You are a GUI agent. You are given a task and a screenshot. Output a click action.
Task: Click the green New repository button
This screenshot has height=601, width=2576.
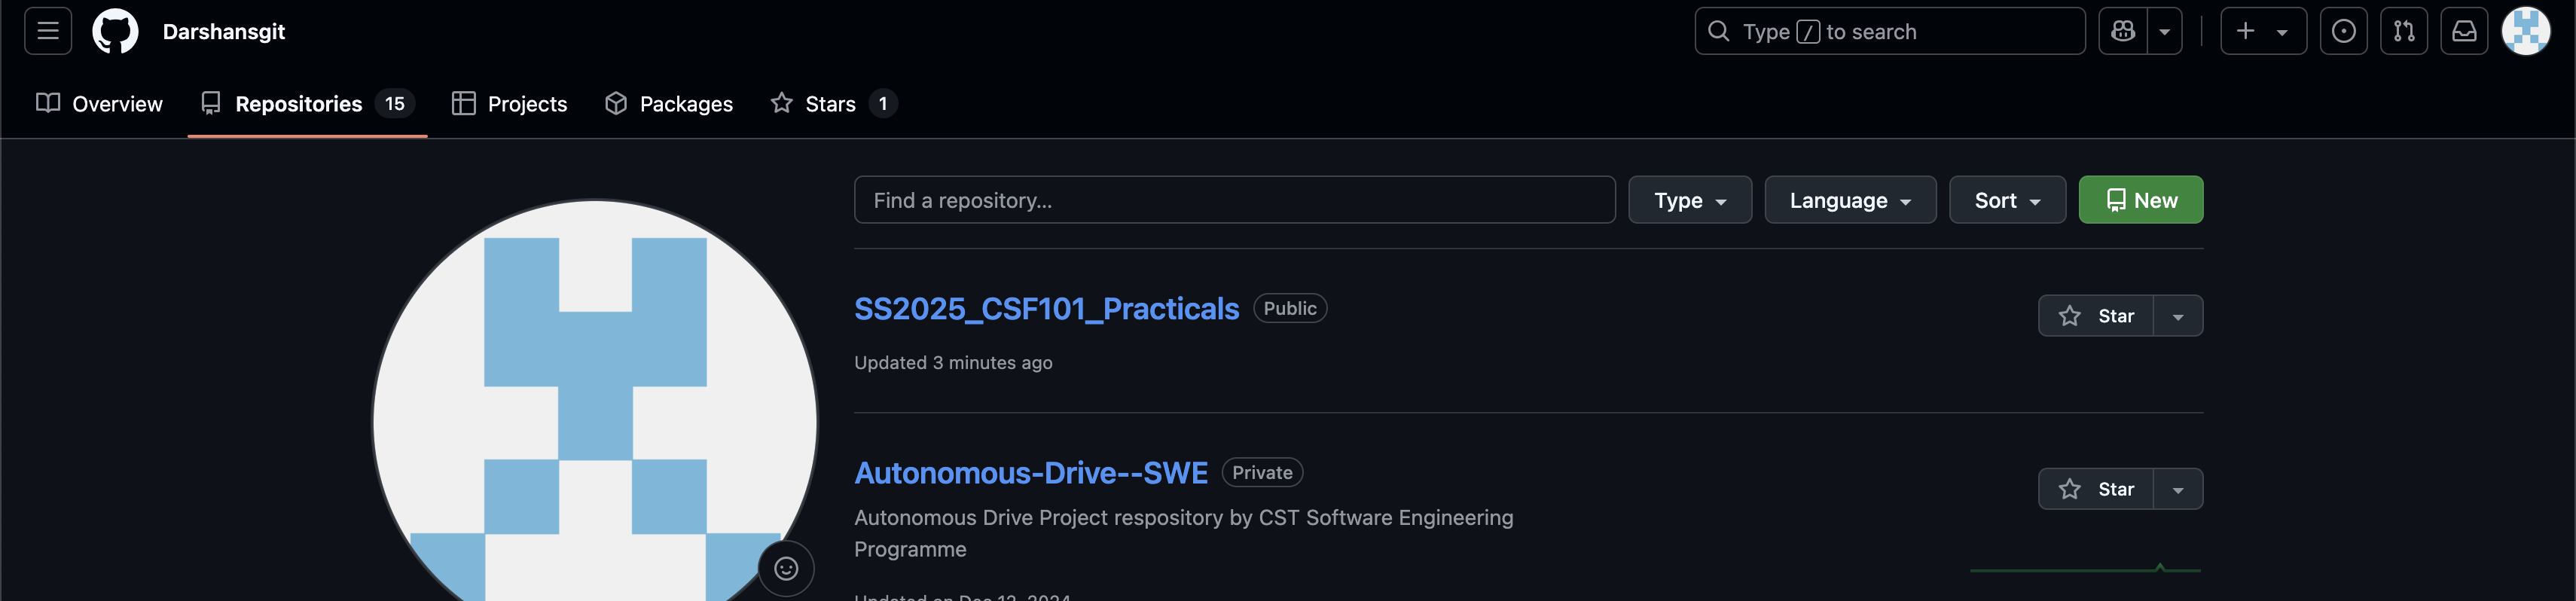[2140, 200]
